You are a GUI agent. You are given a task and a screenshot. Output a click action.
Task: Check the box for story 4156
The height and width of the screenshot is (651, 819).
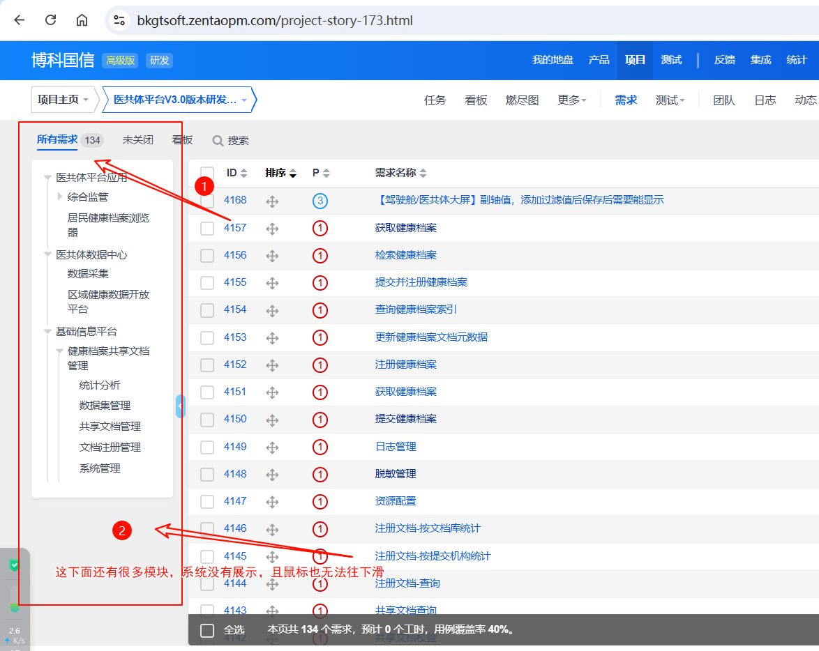207,255
